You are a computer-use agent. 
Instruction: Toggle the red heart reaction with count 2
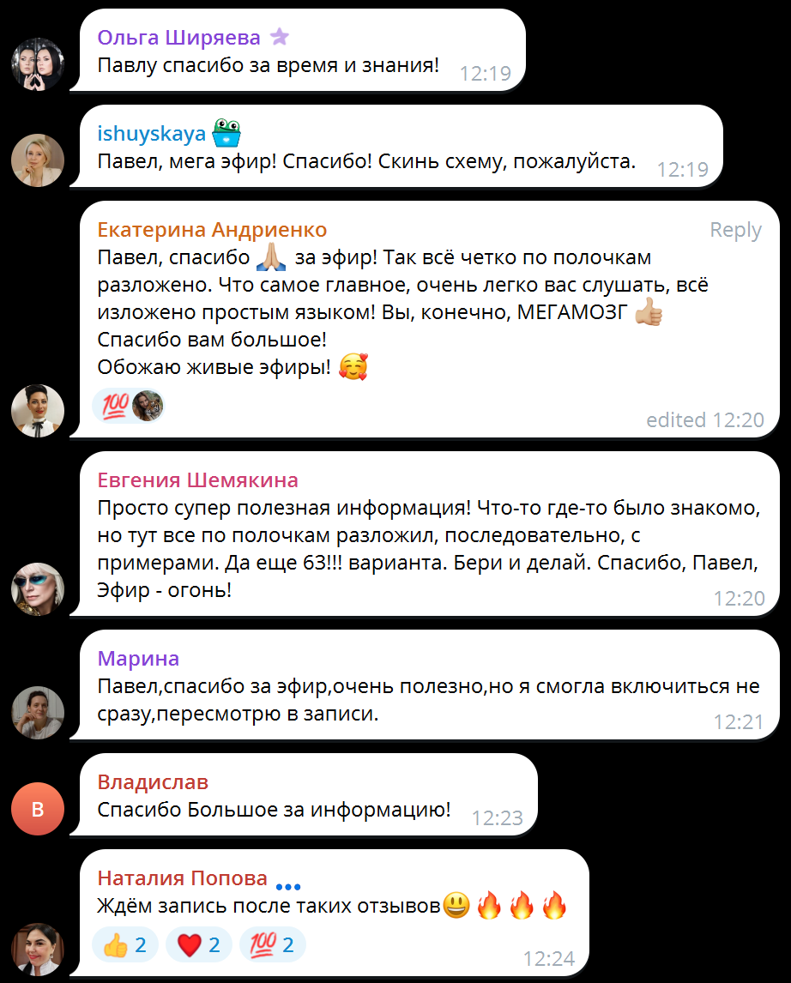click(199, 944)
